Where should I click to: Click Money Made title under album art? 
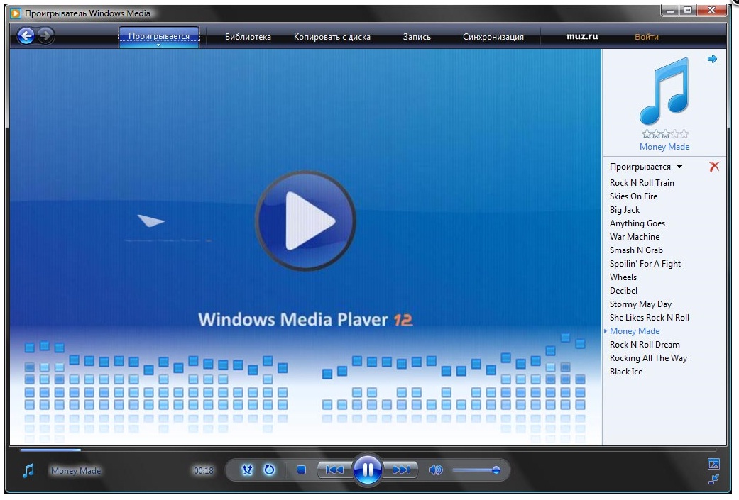664,146
